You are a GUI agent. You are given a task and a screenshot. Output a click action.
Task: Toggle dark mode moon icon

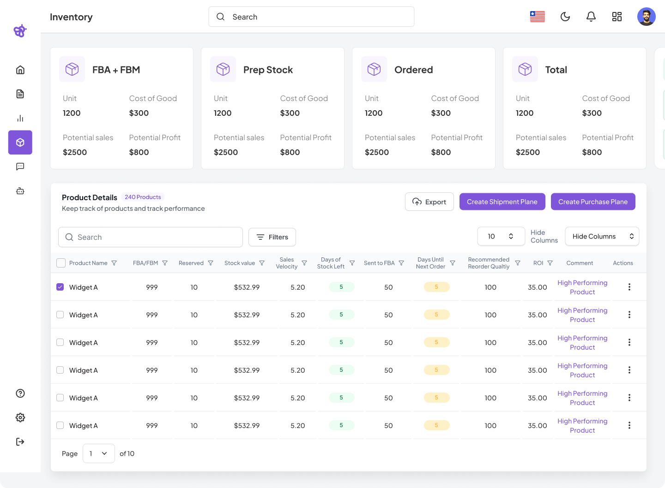click(565, 17)
